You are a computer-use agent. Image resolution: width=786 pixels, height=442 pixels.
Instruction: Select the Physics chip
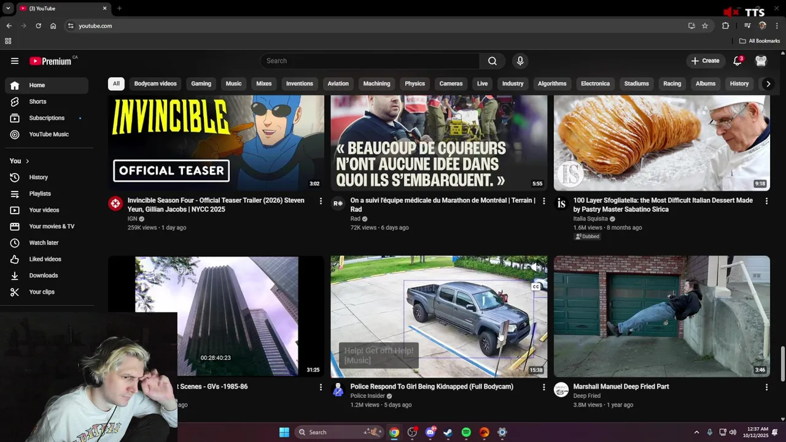[414, 83]
